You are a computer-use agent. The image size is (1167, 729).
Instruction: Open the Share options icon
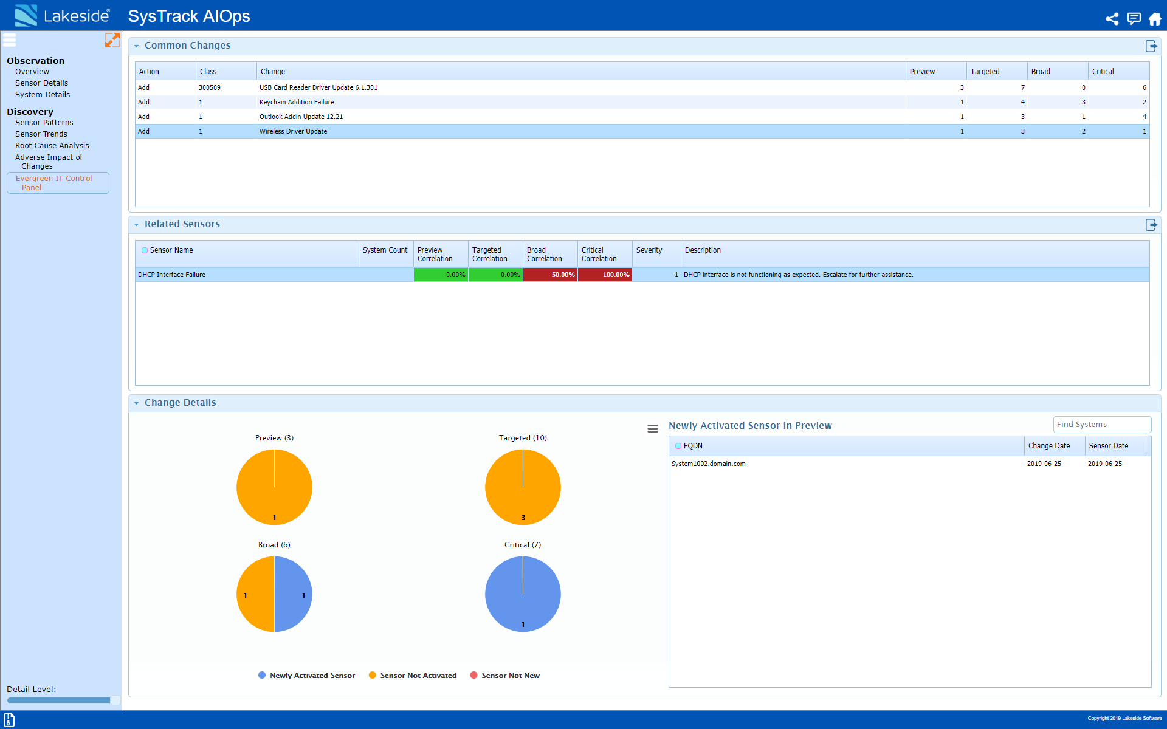click(x=1112, y=19)
